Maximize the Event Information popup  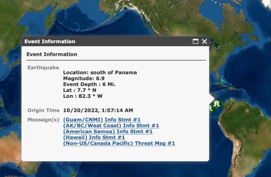[195, 41]
